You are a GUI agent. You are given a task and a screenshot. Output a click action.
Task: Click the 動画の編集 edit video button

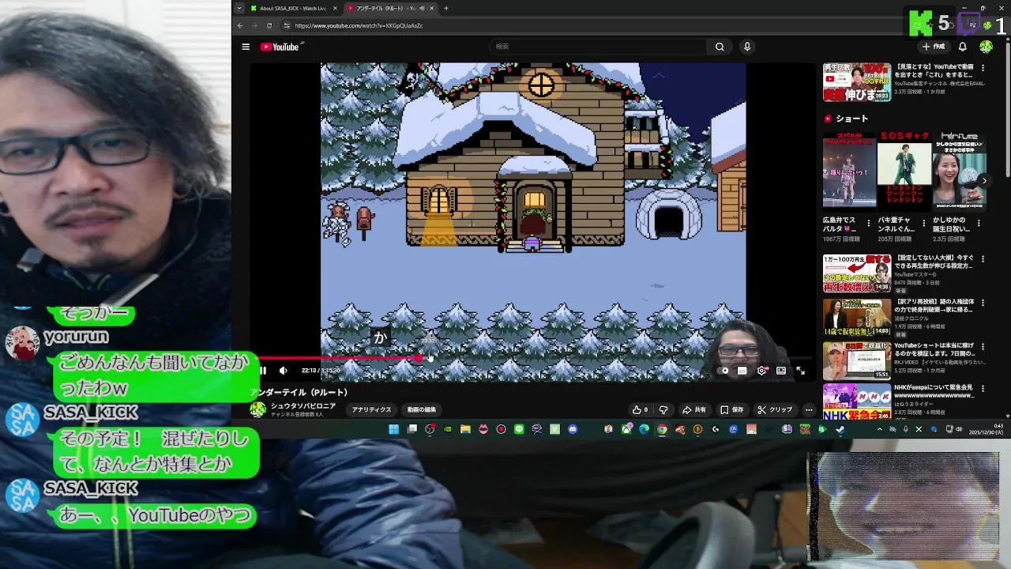[421, 409]
